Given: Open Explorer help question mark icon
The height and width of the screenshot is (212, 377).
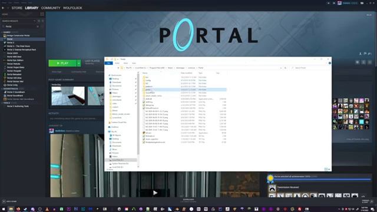Looking at the screenshot, I should click(x=330, y=63).
